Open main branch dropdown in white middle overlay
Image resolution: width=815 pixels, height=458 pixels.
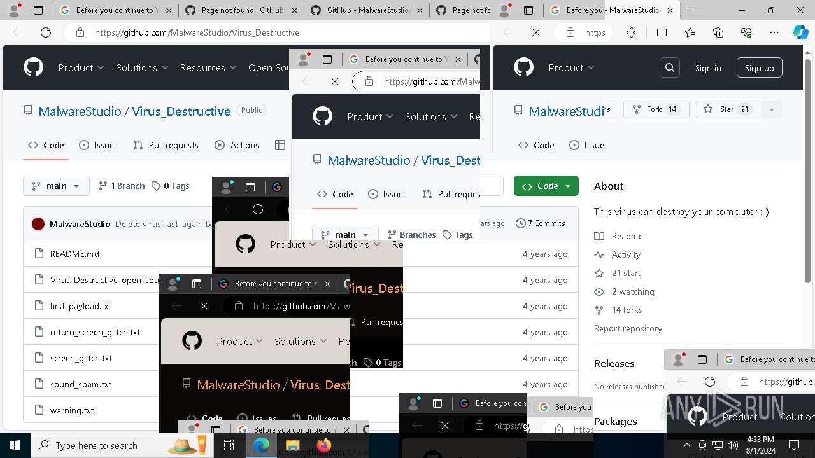345,235
